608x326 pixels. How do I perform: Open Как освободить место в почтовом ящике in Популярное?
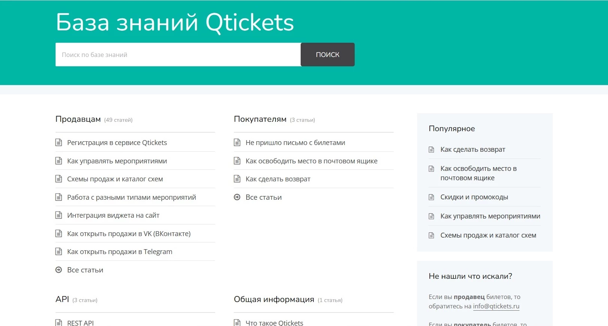point(479,173)
